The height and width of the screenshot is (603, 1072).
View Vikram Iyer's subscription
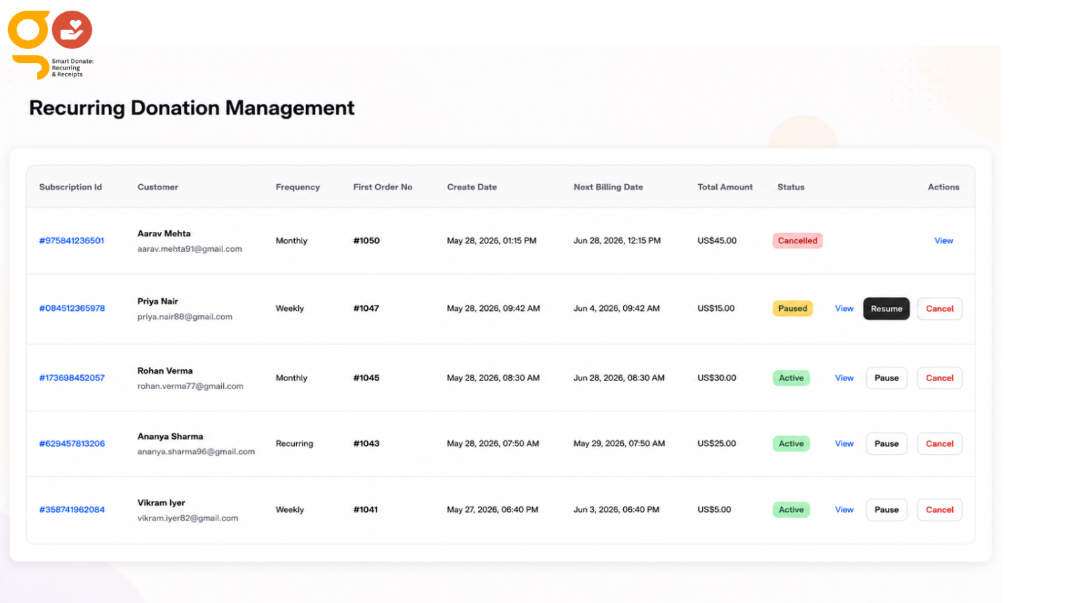pos(844,510)
